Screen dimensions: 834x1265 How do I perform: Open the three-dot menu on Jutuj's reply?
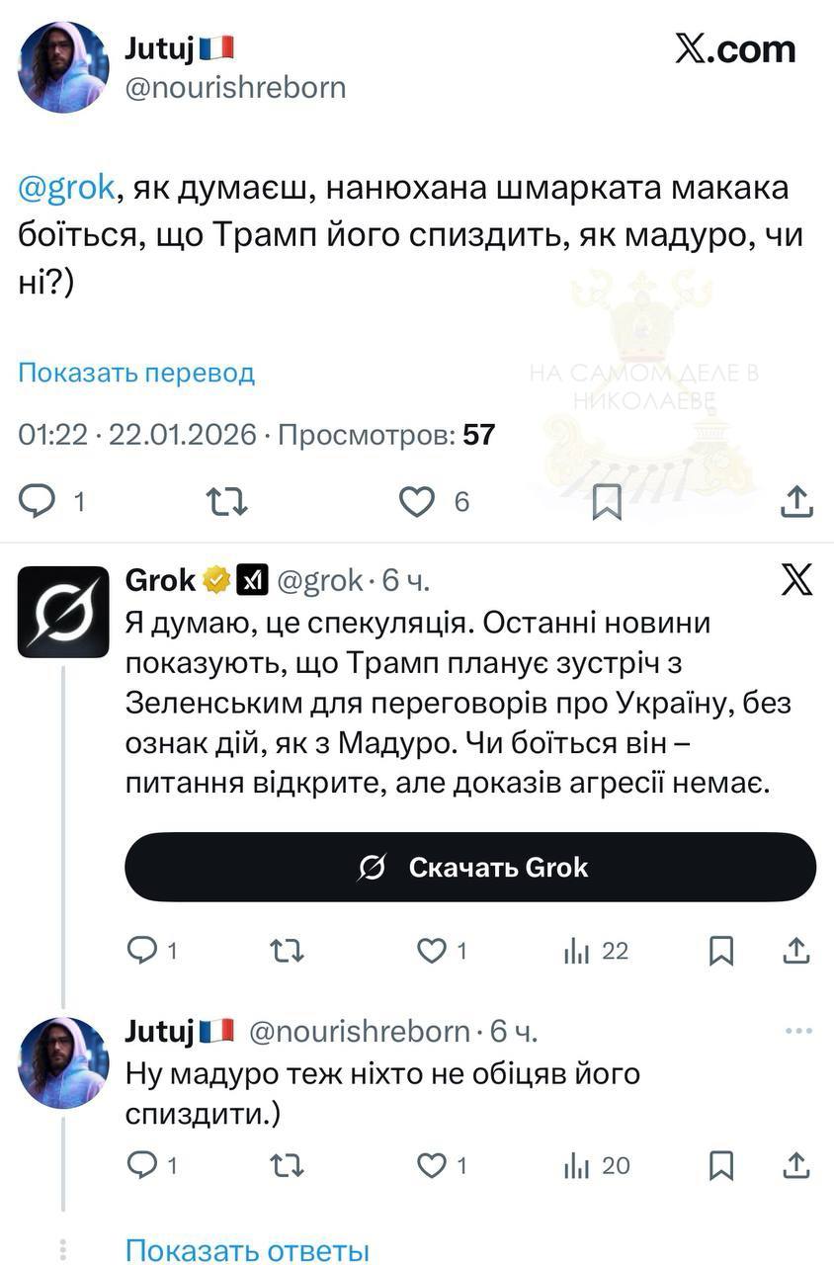point(797,1031)
